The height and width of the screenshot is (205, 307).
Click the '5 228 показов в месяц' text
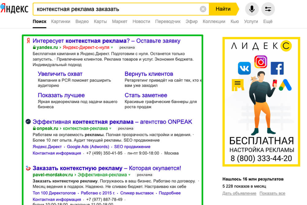click(244, 186)
